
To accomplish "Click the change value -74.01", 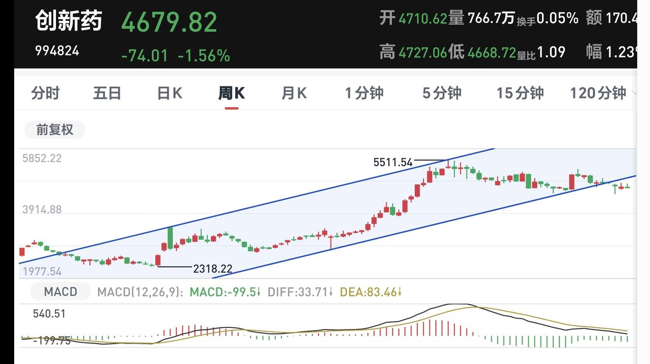I will click(x=145, y=55).
